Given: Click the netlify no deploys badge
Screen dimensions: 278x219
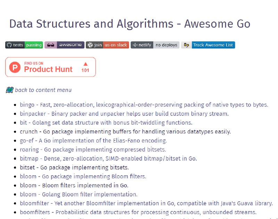Looking at the screenshot, I should pos(155,45).
